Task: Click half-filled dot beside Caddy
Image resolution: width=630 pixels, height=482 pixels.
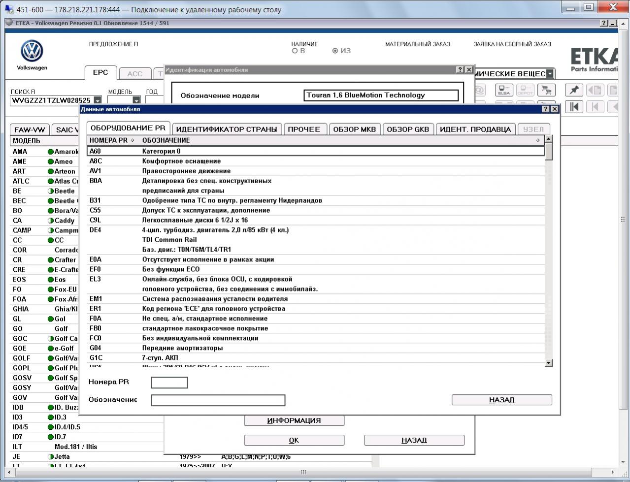Action: coord(51,221)
